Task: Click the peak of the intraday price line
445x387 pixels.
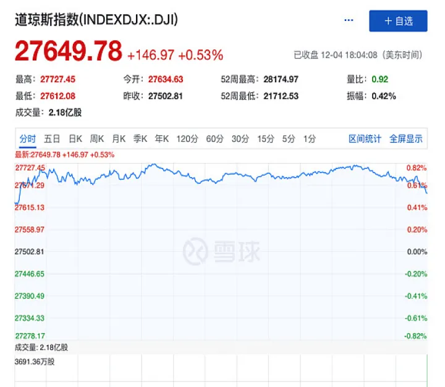Action: click(x=152, y=165)
